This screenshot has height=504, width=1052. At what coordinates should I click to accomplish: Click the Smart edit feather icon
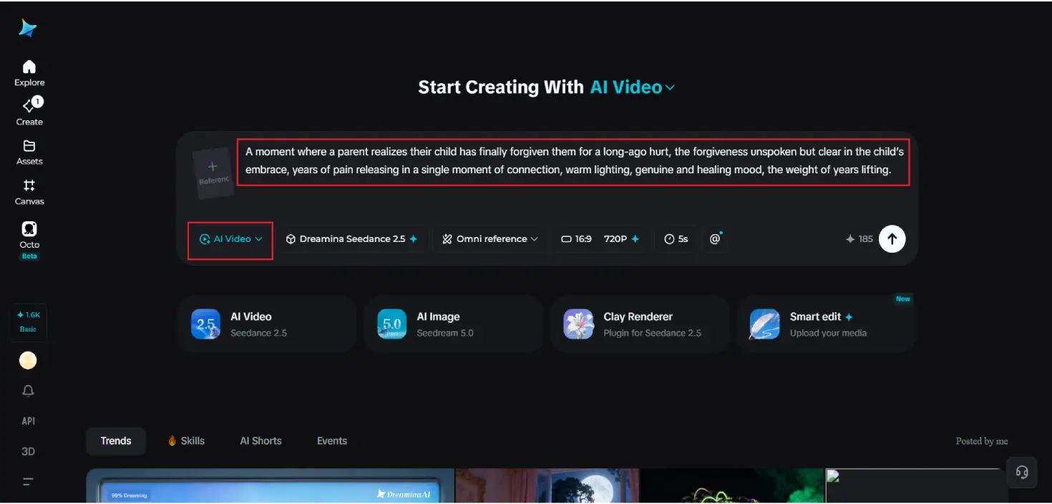pos(764,324)
